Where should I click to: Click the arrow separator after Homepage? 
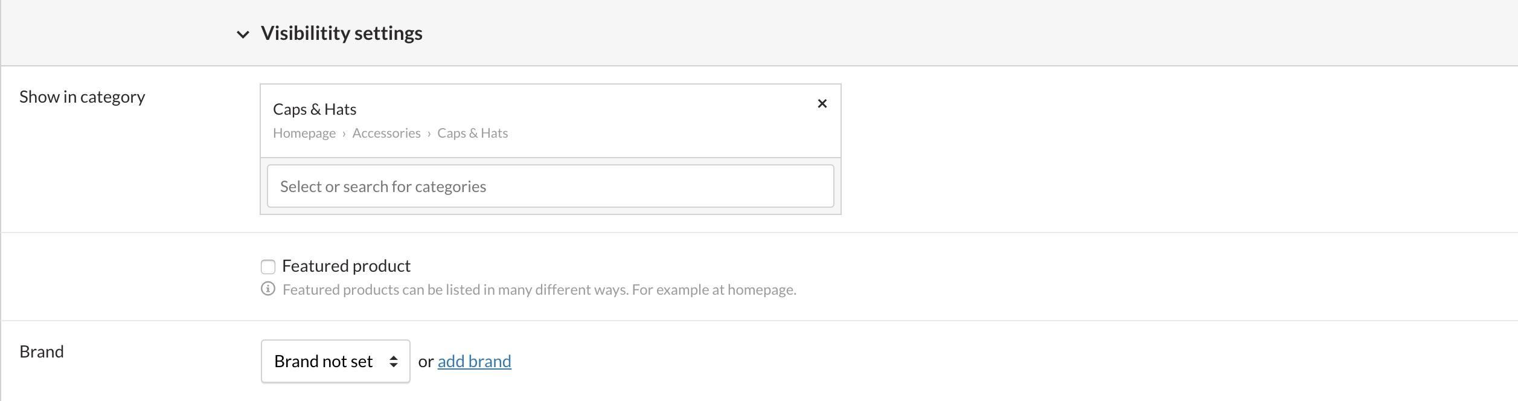(344, 134)
